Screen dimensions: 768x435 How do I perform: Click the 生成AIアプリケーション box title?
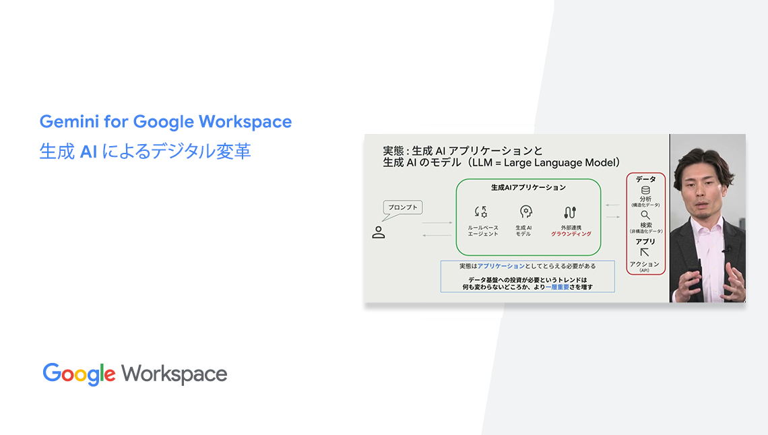(x=528, y=187)
